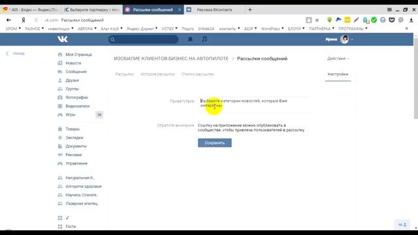This screenshot has width=418, height=235.
Task: Click the Сохранить button
Action: tap(215, 143)
